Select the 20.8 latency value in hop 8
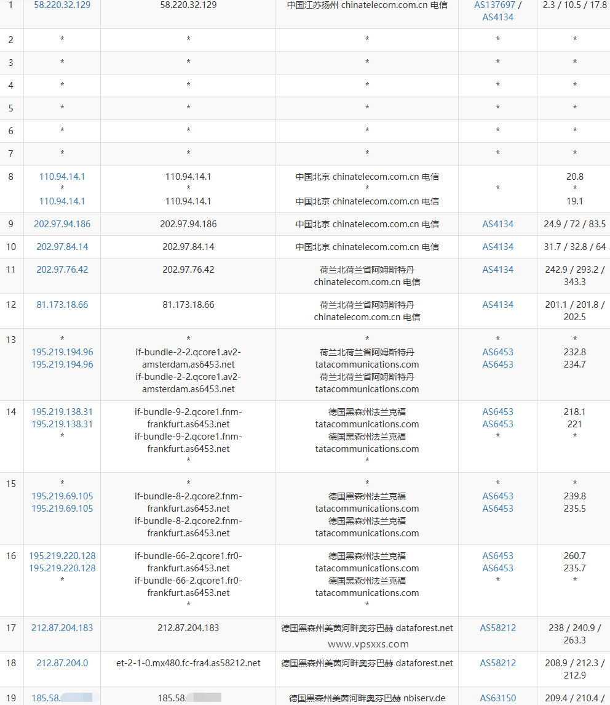 point(574,177)
